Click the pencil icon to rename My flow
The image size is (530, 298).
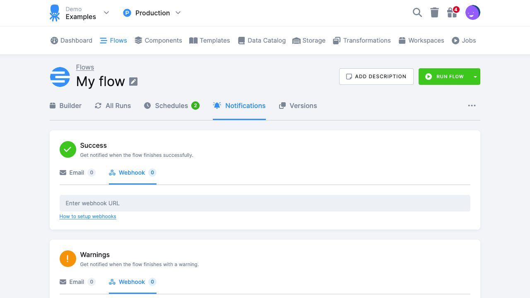(133, 82)
